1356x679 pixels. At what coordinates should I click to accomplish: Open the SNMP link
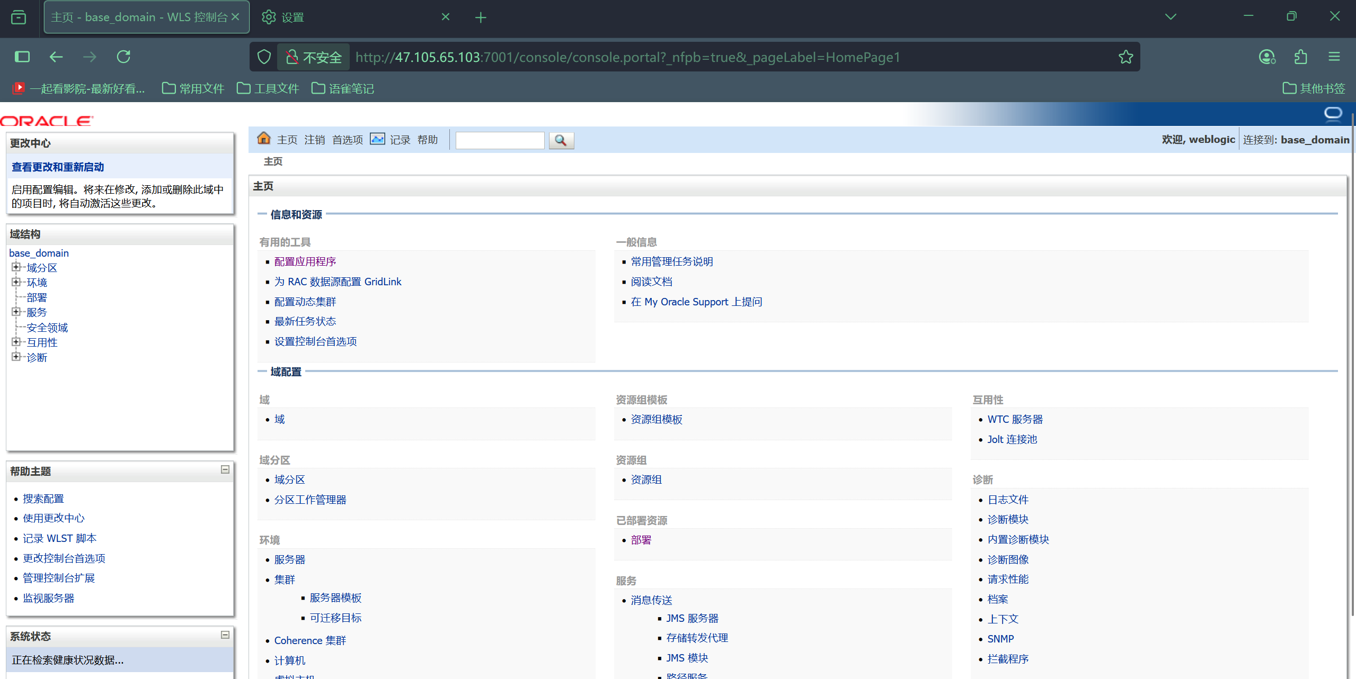tap(1000, 639)
